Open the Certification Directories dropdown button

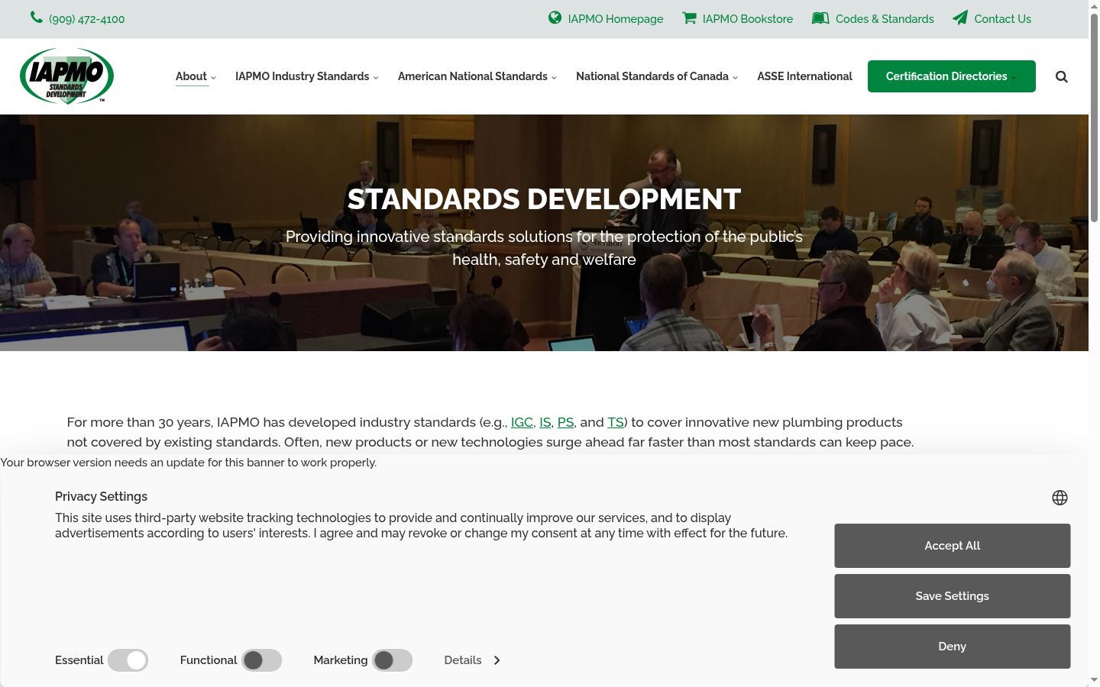[x=952, y=76]
